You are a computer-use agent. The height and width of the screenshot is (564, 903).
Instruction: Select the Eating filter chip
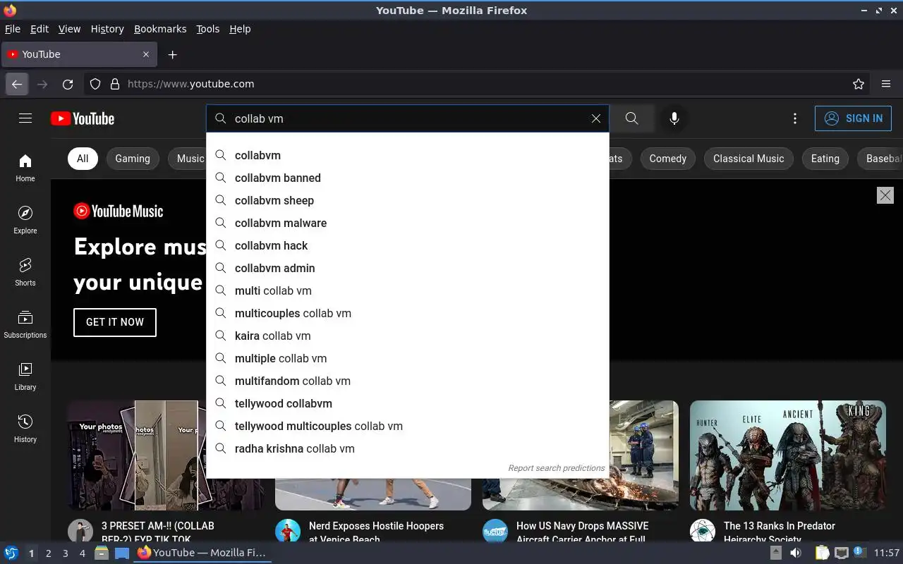[x=825, y=159]
